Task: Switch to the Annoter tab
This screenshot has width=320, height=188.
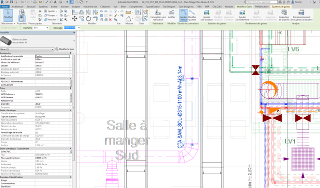Action: click(64, 6)
